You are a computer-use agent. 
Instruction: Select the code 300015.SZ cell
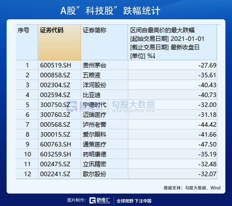(59, 134)
